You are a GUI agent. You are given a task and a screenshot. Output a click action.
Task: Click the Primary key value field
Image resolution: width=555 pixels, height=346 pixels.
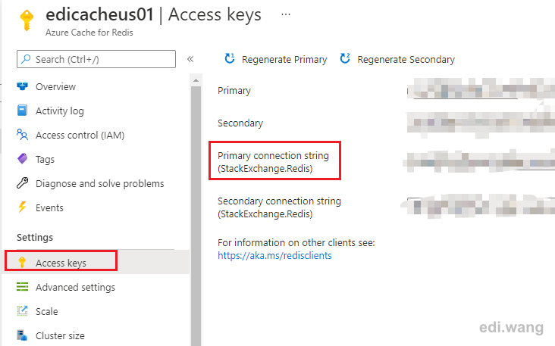coord(481,90)
